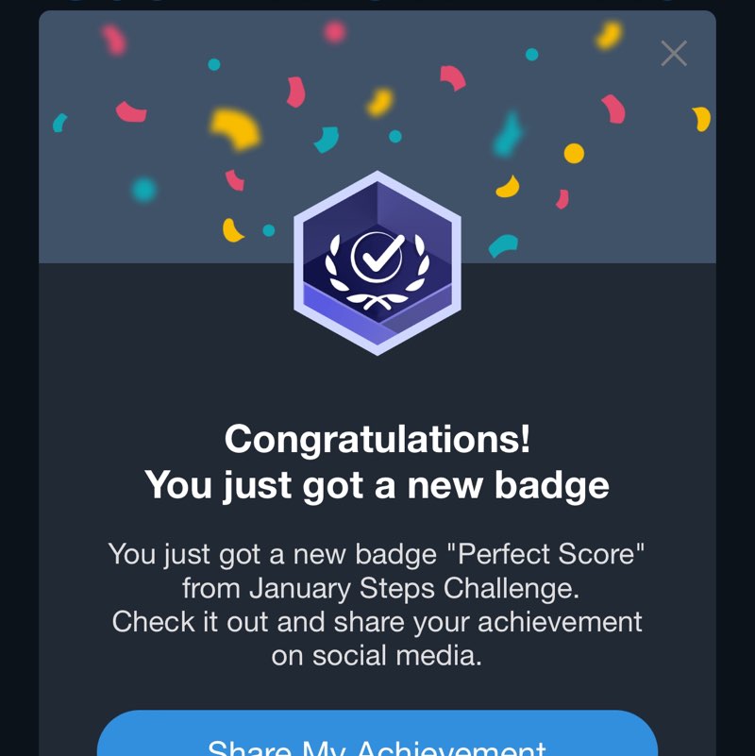The image size is (755, 756).
Task: Select the "You just got a new badge" headline
Action: pos(377,485)
